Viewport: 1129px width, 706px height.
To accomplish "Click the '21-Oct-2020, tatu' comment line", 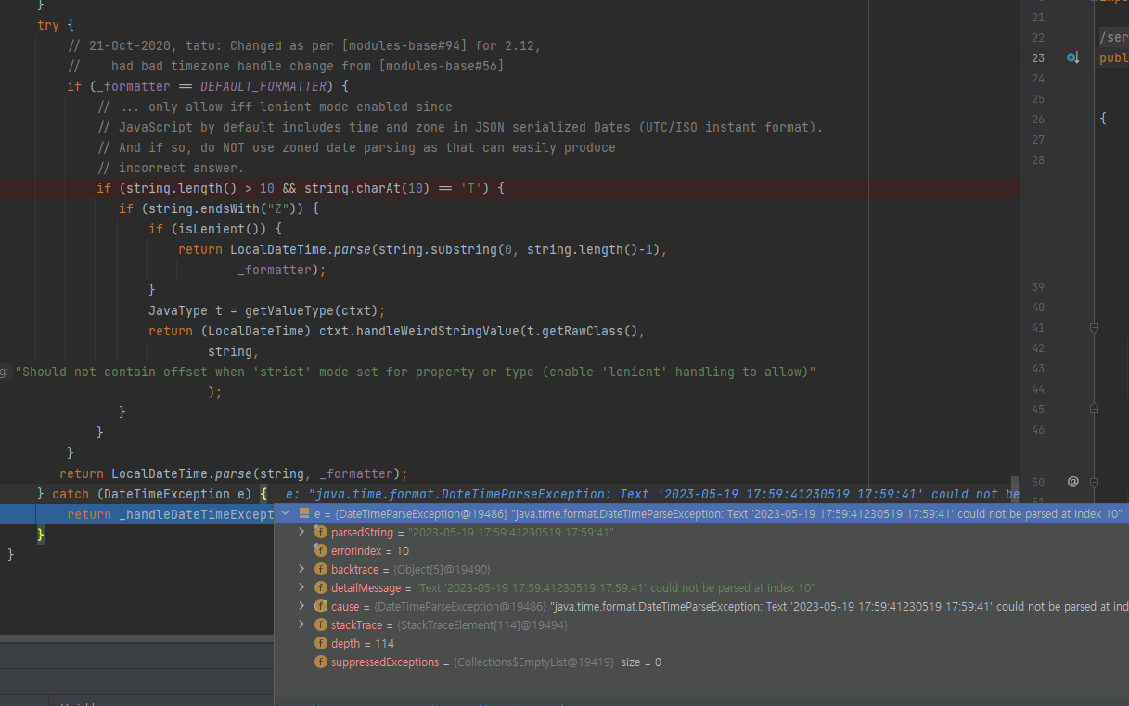I will (304, 45).
